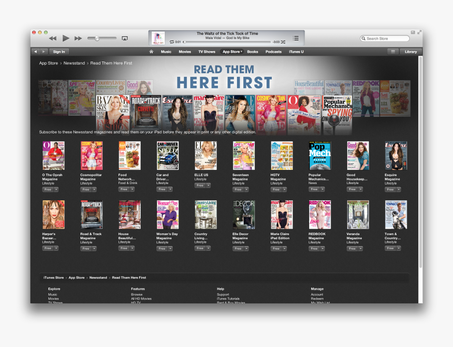Click Free button for O The Oprah Magazine

coord(48,189)
